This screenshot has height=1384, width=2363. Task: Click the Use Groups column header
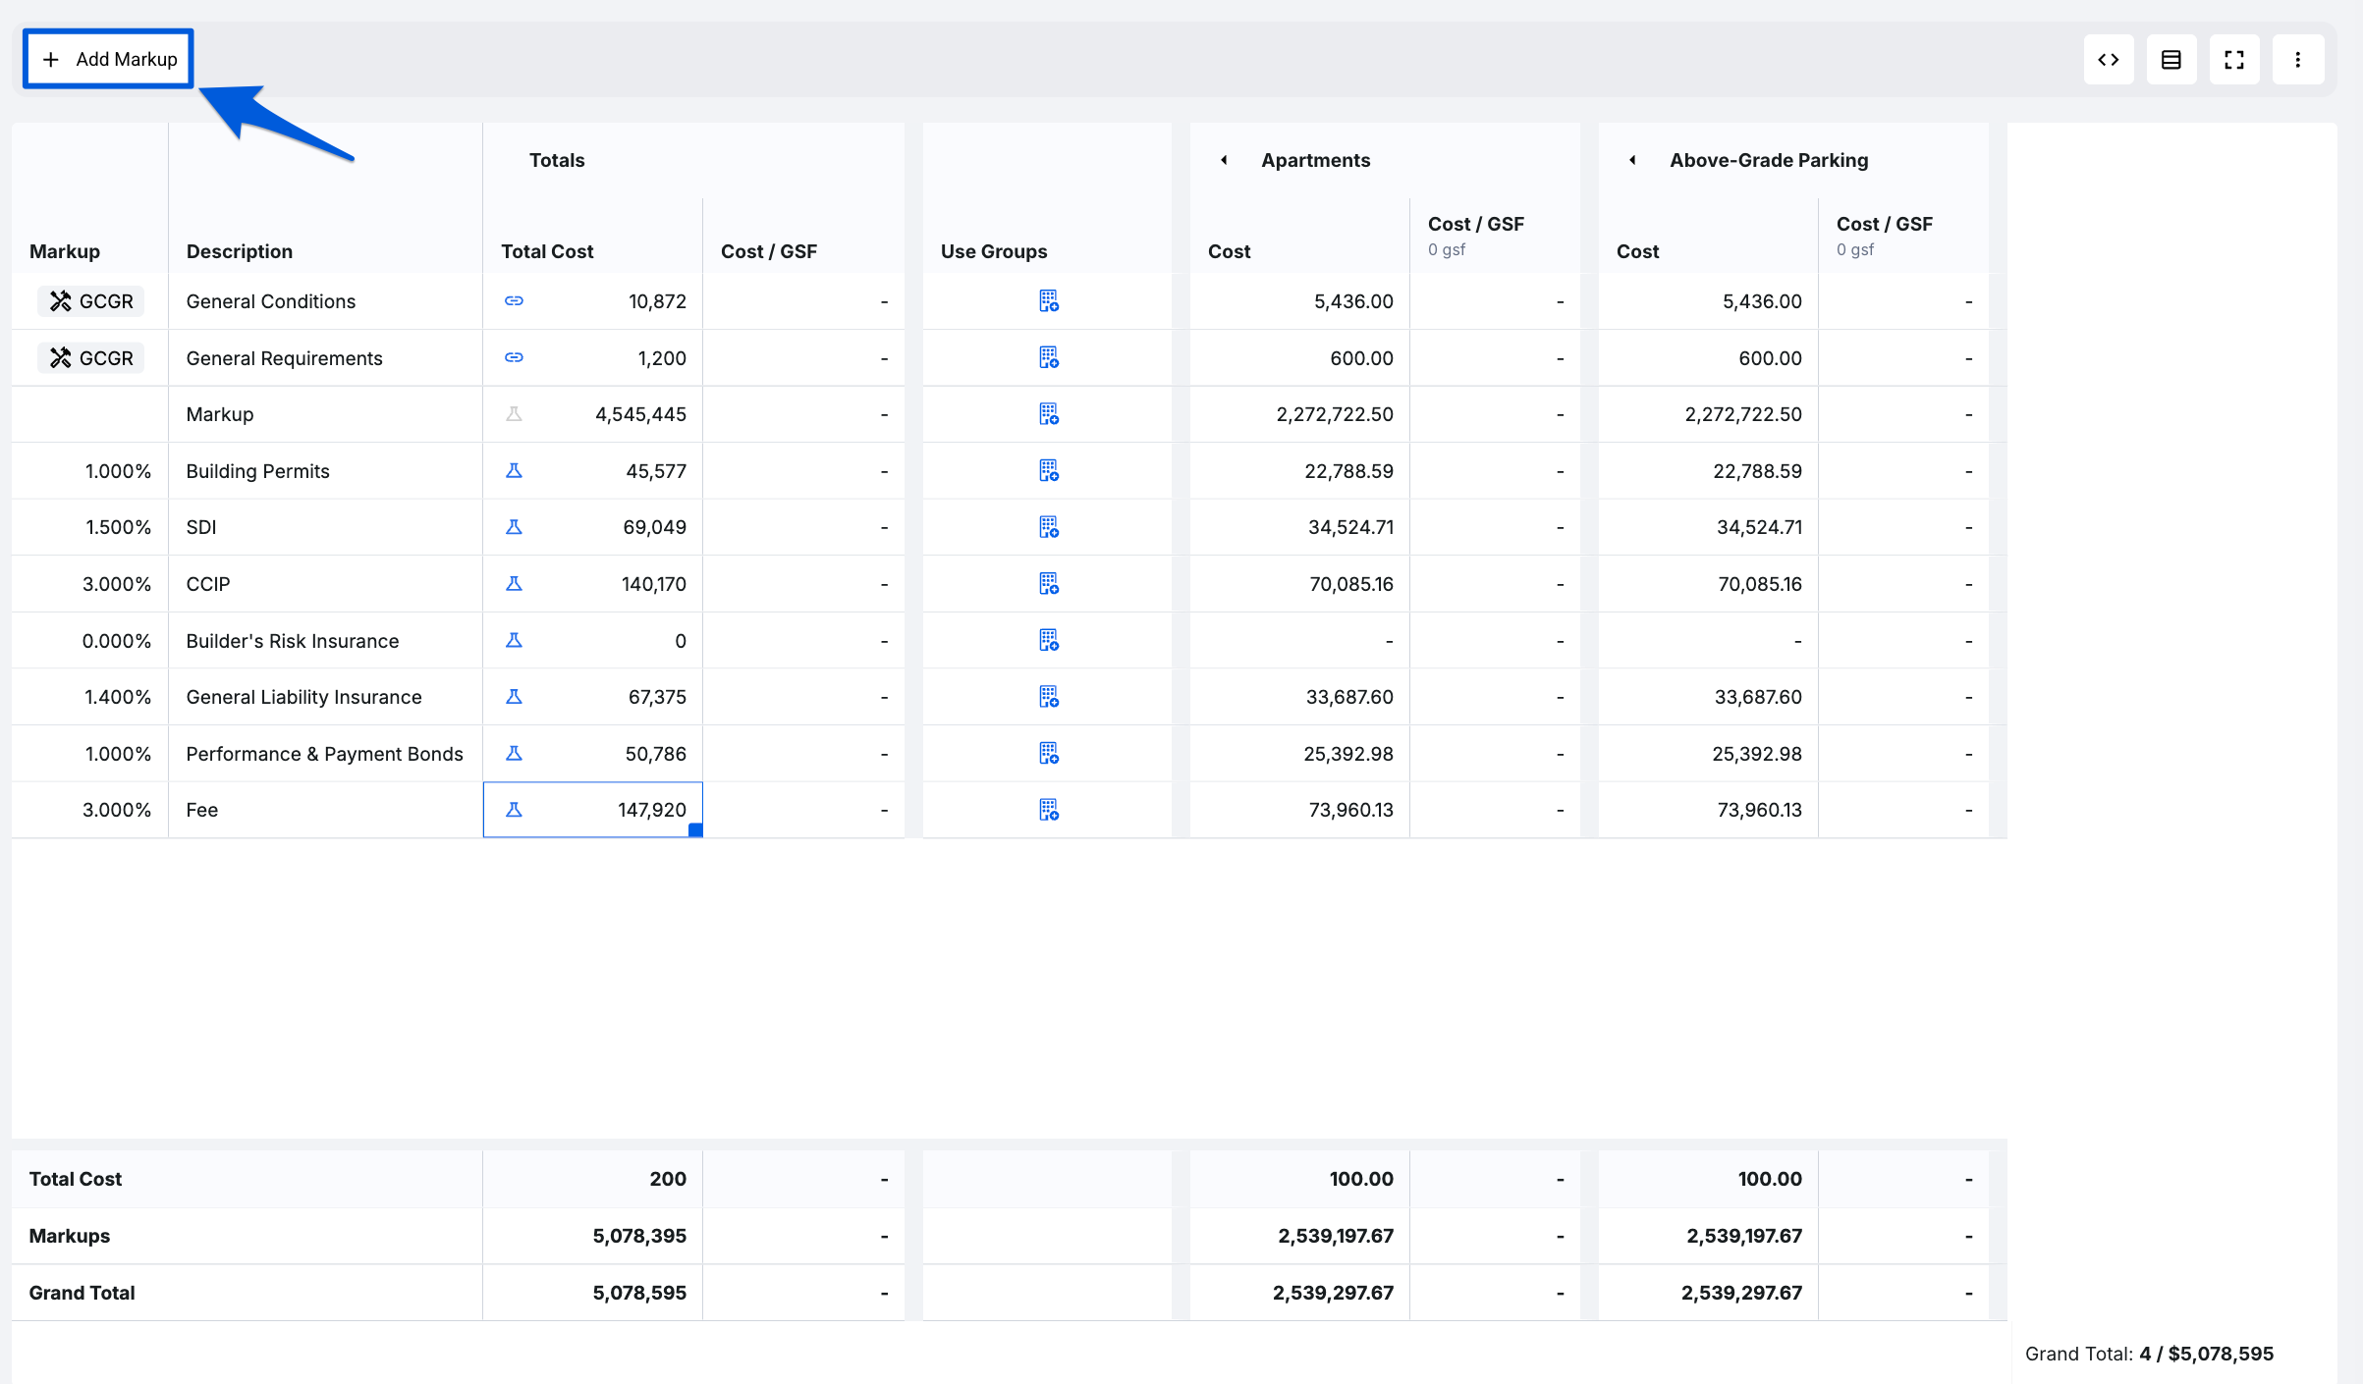pyautogui.click(x=994, y=251)
